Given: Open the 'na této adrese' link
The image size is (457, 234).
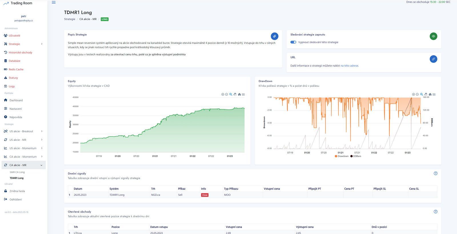Looking at the screenshot, I should [349, 66].
